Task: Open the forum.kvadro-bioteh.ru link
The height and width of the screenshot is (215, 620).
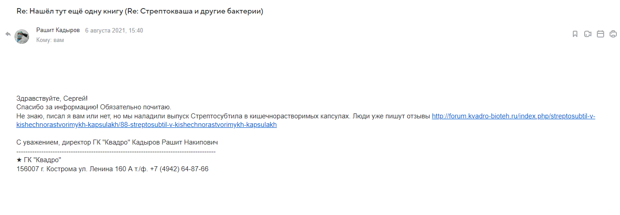Action: [513, 116]
